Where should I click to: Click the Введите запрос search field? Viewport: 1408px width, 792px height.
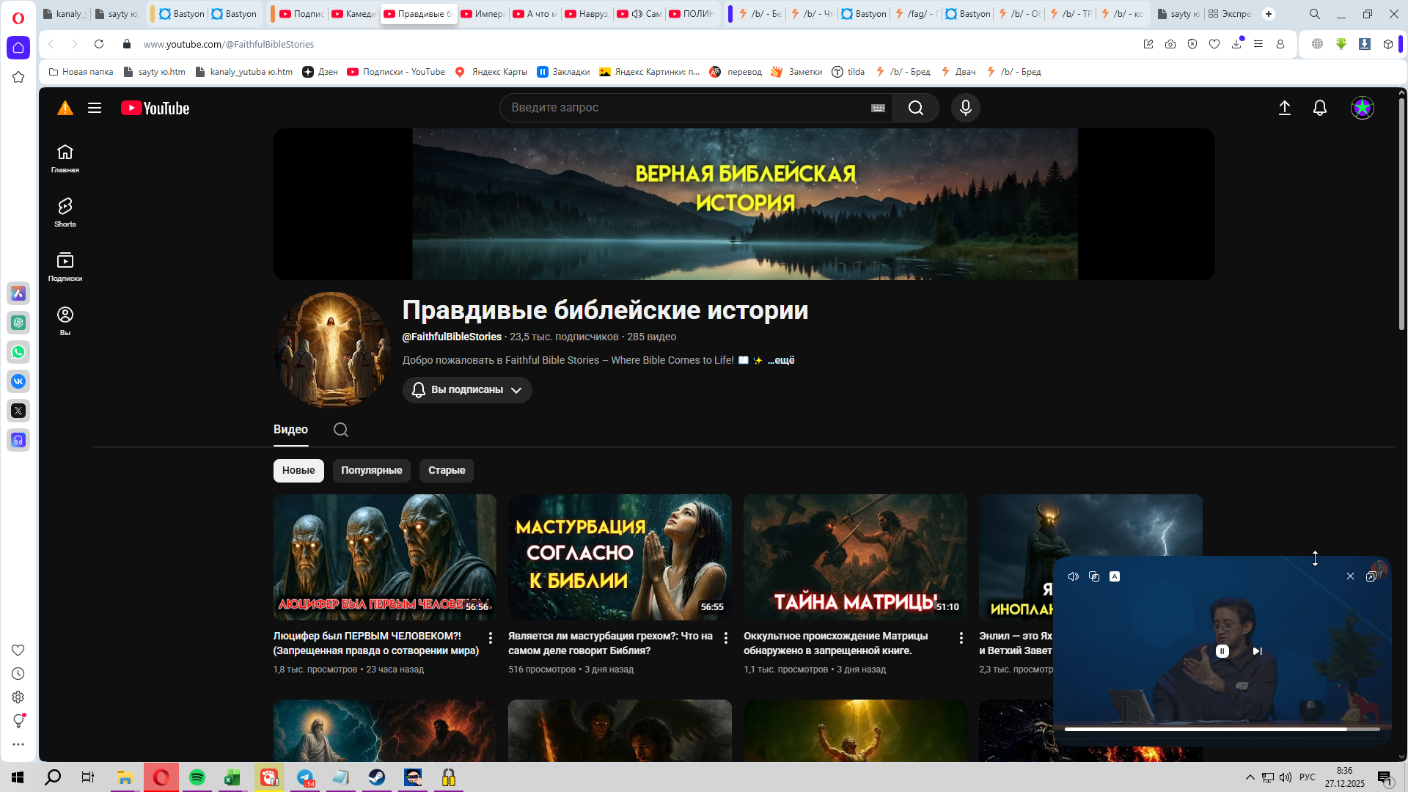click(x=682, y=108)
